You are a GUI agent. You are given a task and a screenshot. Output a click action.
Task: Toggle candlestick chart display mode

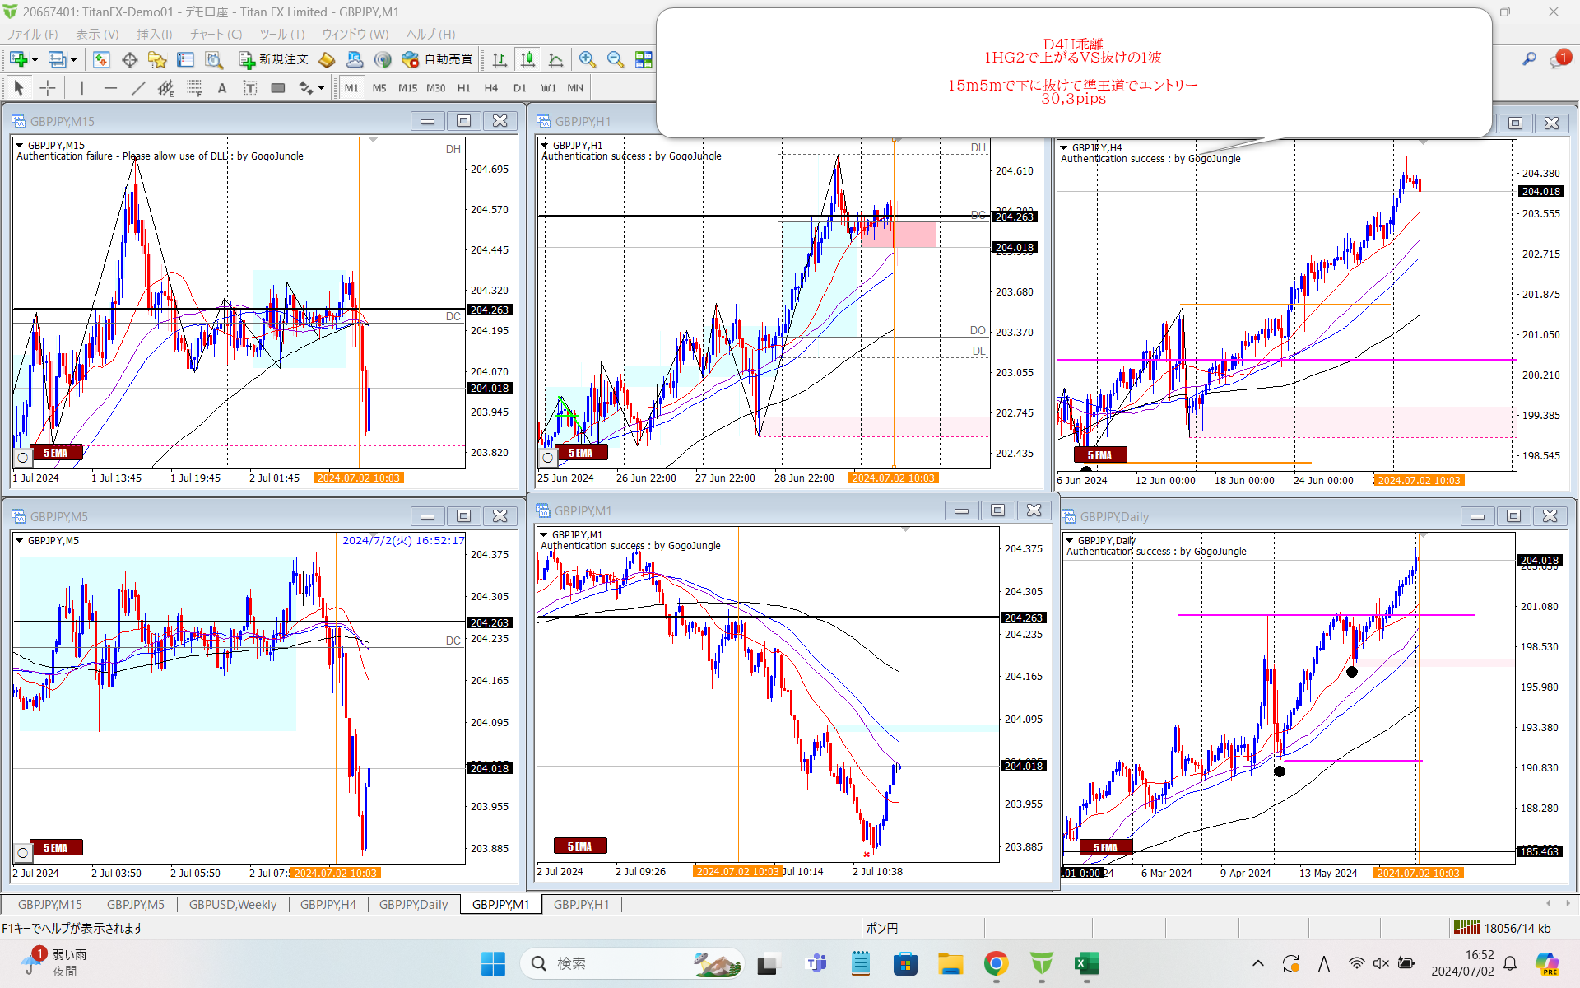point(527,59)
